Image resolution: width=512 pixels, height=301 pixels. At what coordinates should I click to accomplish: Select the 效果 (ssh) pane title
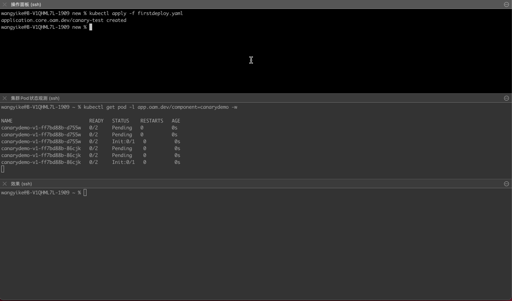pyautogui.click(x=22, y=184)
